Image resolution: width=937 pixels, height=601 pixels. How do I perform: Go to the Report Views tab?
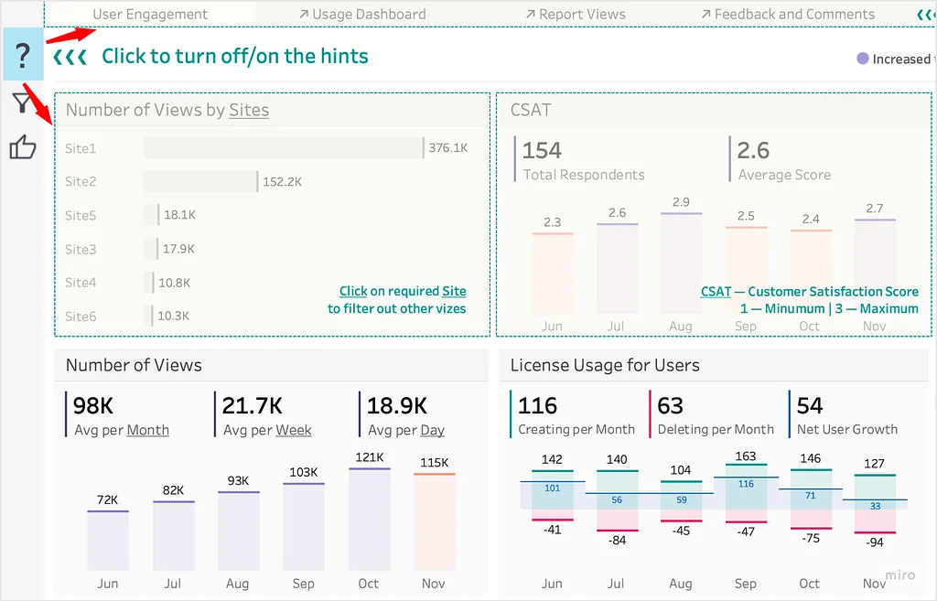point(582,14)
